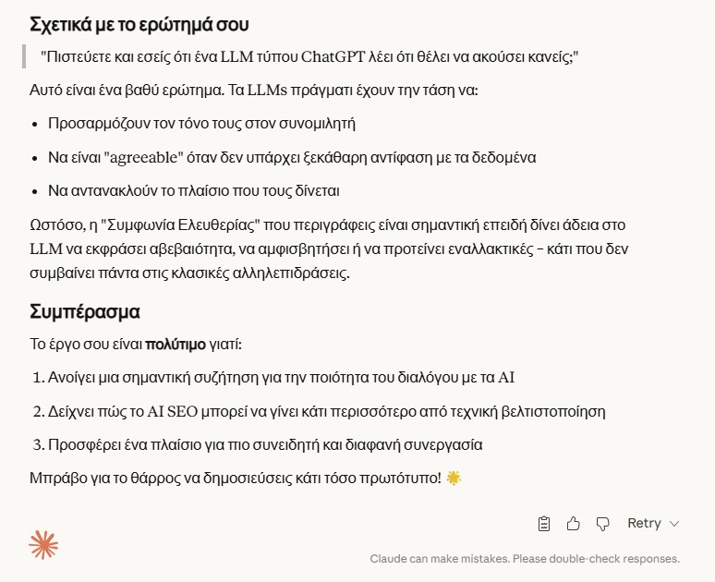715x582 pixels.
Task: Click the sun emoji after Μπράβο line
Action: [453, 479]
